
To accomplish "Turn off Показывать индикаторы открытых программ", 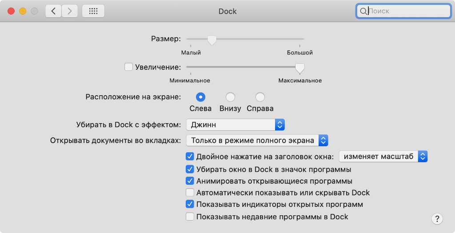I will 190,205.
